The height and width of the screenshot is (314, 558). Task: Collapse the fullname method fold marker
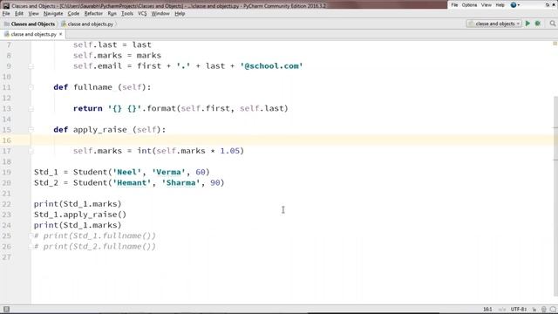point(31,87)
